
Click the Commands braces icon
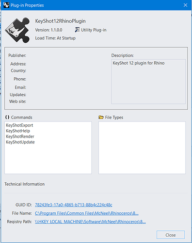pyautogui.click(x=7, y=117)
